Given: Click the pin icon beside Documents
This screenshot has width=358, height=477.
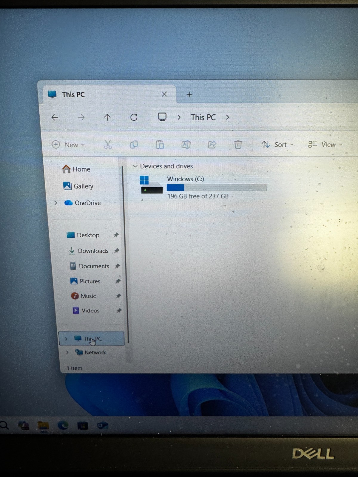Looking at the screenshot, I should click(x=117, y=266).
